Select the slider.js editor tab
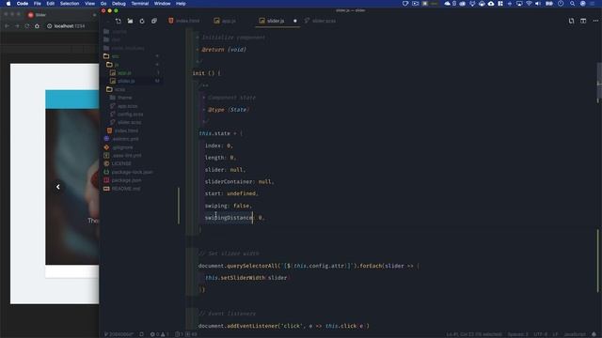Screen dimensions: 602x338 272,21
